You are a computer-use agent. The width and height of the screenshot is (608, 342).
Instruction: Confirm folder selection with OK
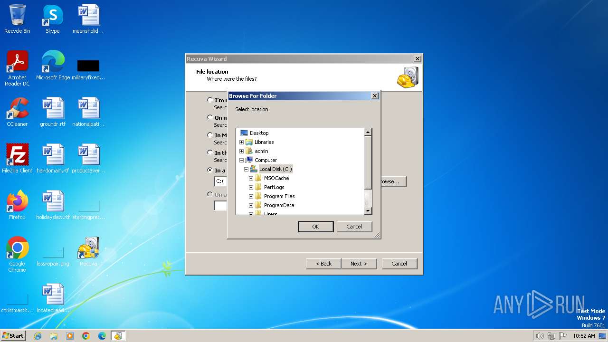coord(315,227)
